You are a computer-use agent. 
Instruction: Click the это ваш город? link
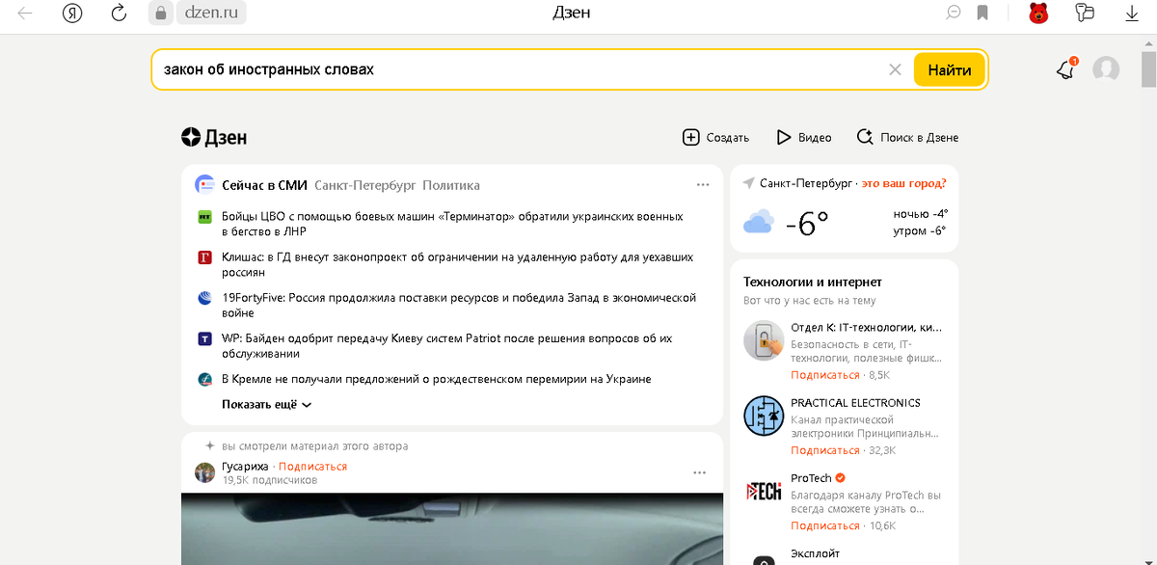pyautogui.click(x=903, y=183)
